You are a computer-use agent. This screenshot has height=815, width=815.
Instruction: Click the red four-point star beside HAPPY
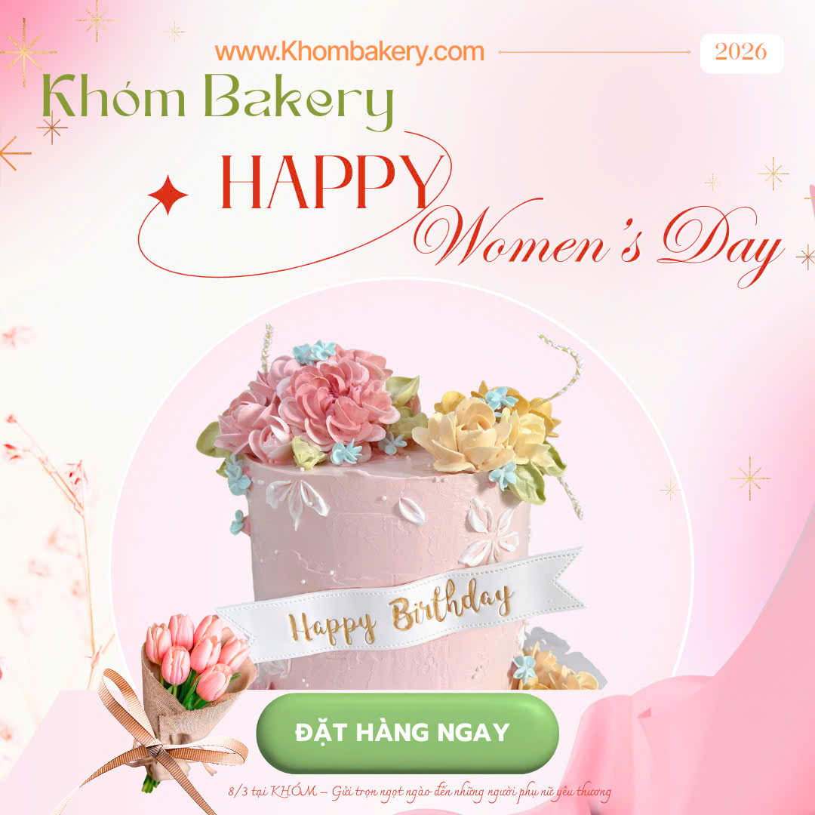[x=168, y=195]
